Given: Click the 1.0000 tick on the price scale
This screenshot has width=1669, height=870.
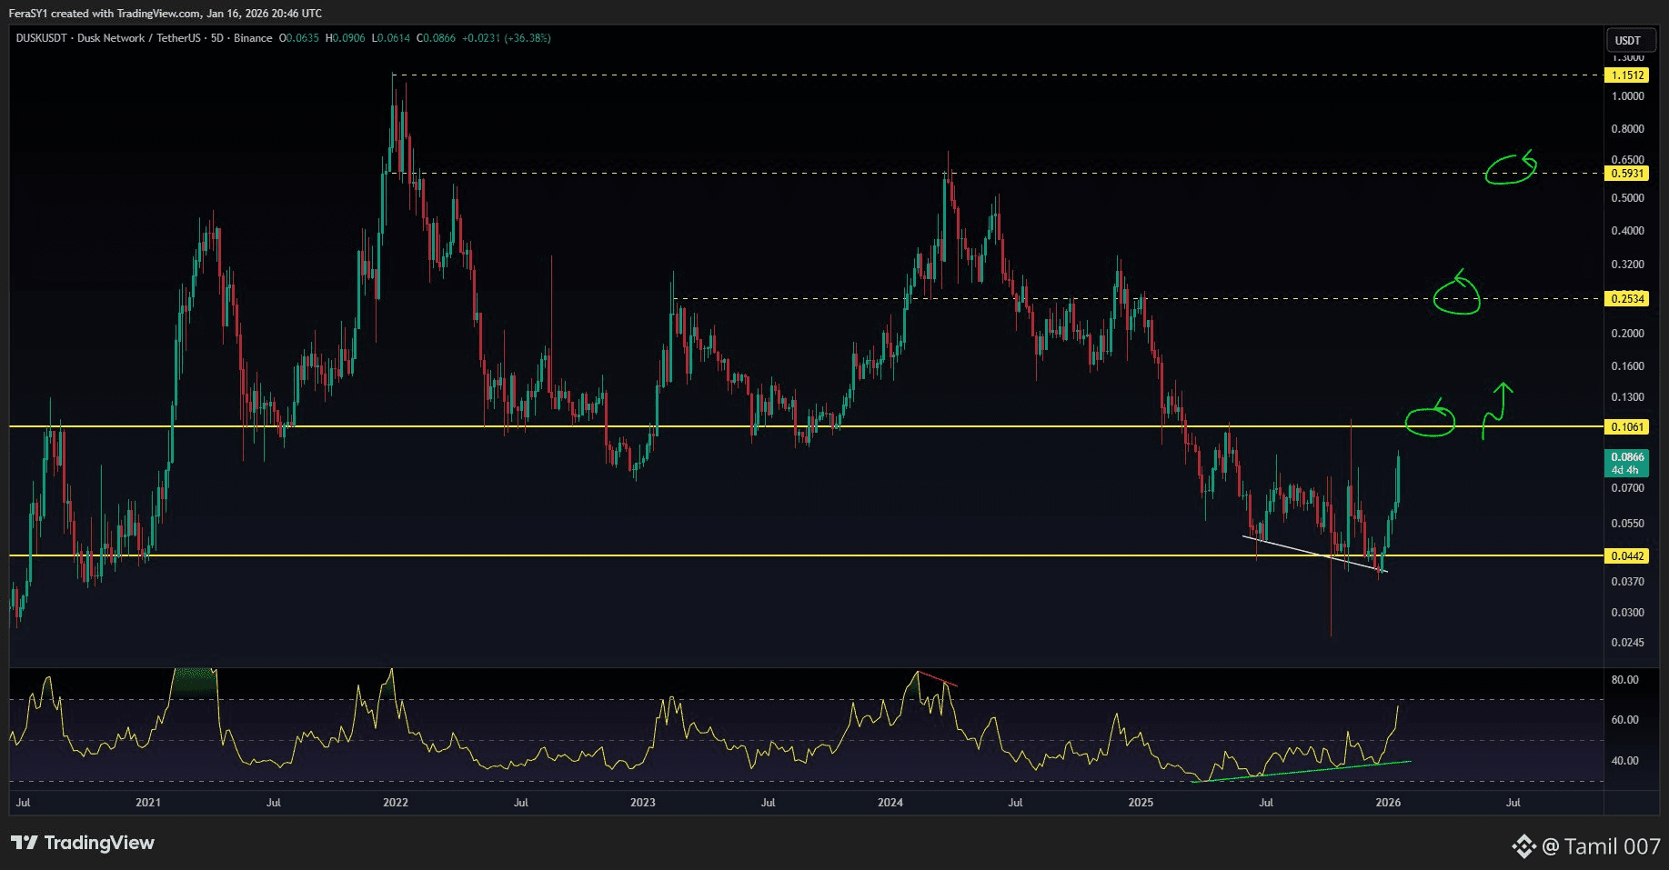Looking at the screenshot, I should point(1627,96).
